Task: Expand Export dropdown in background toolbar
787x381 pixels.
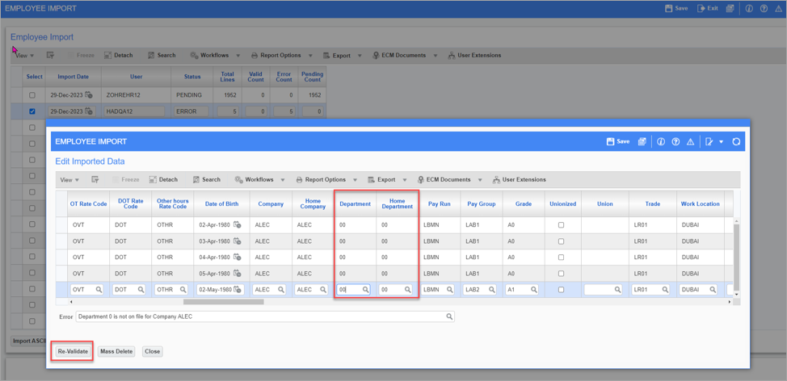Action: (x=360, y=55)
